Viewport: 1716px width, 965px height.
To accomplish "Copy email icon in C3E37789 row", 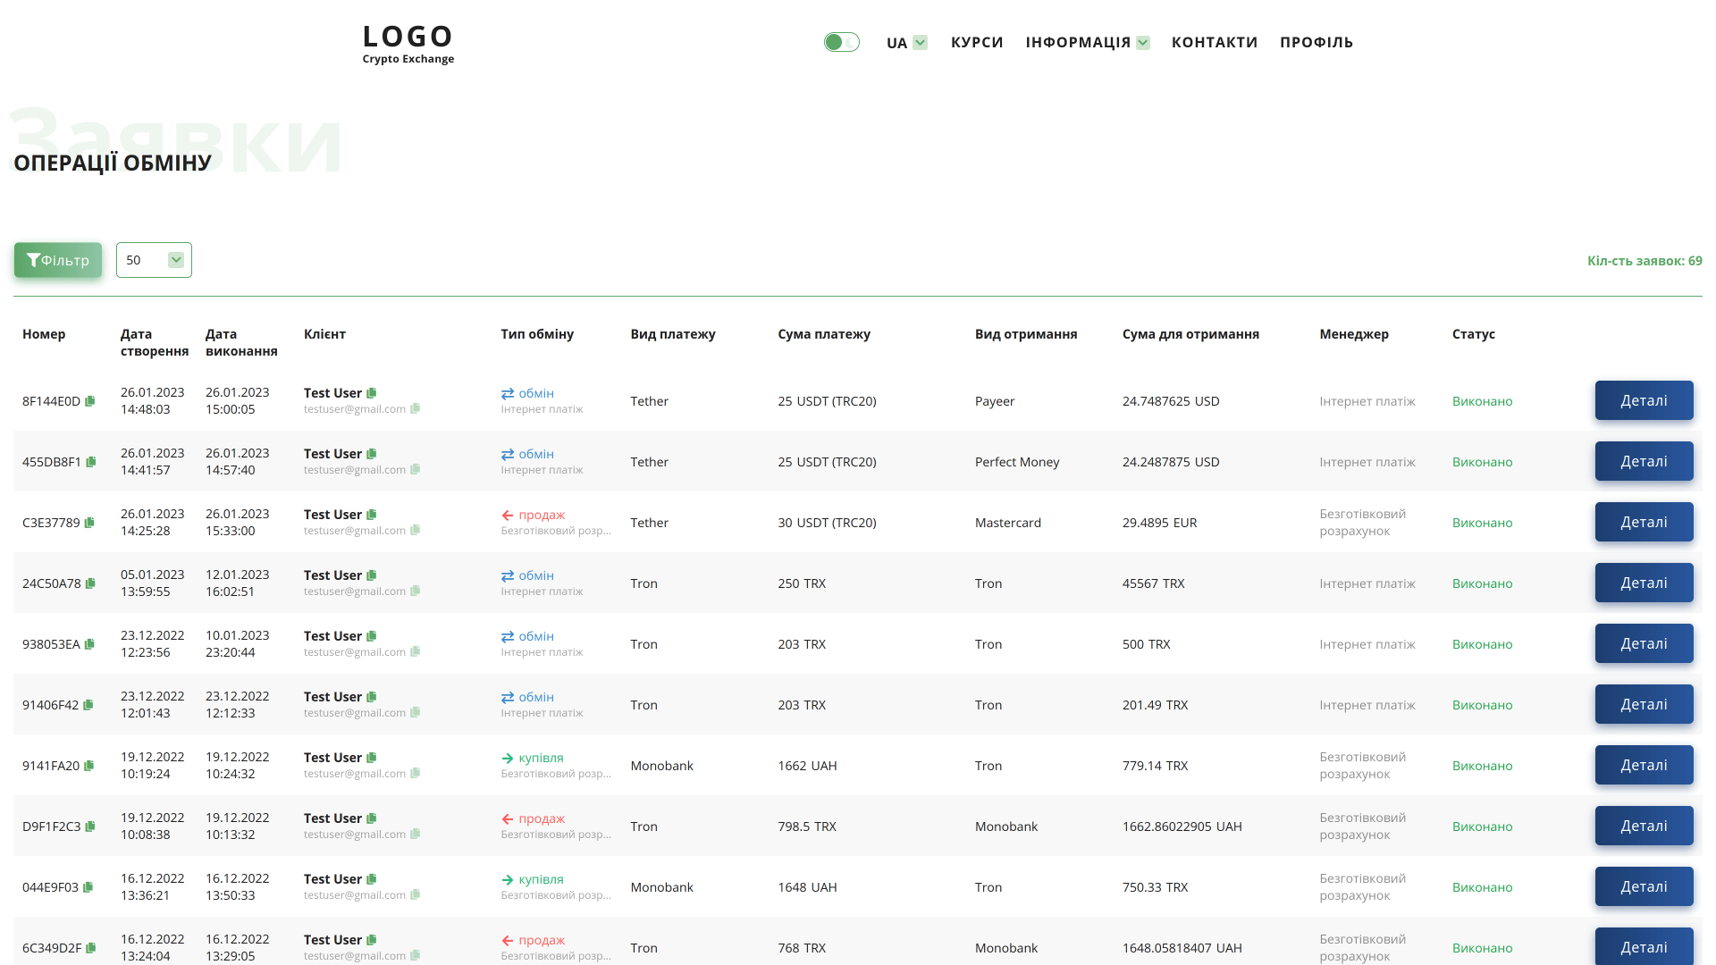I will coord(416,531).
